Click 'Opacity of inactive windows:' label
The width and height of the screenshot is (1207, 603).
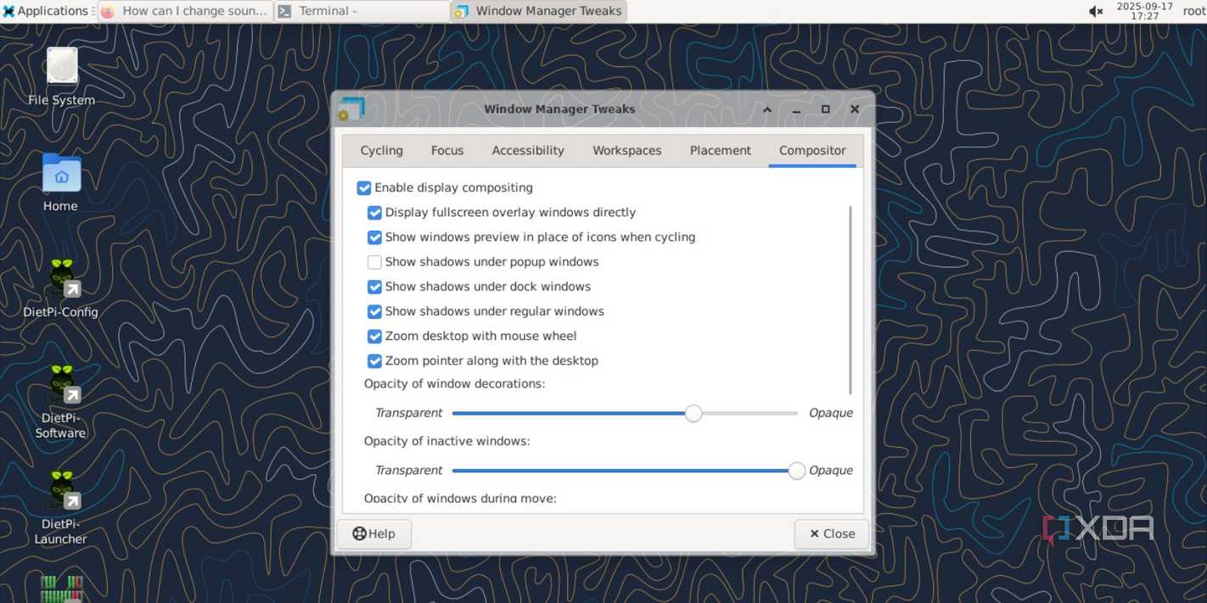446,441
